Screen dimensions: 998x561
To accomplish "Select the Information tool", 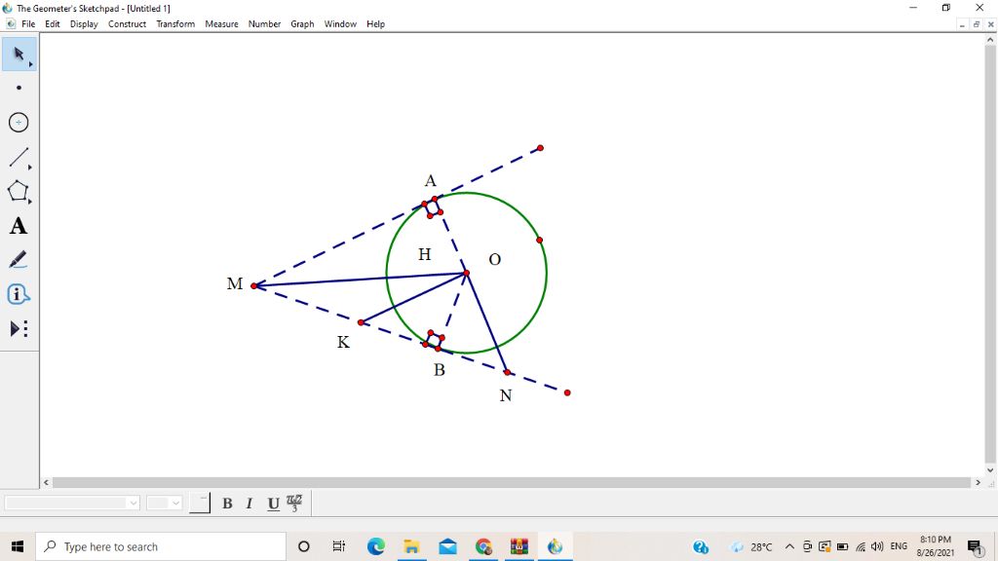I will pyautogui.click(x=19, y=294).
